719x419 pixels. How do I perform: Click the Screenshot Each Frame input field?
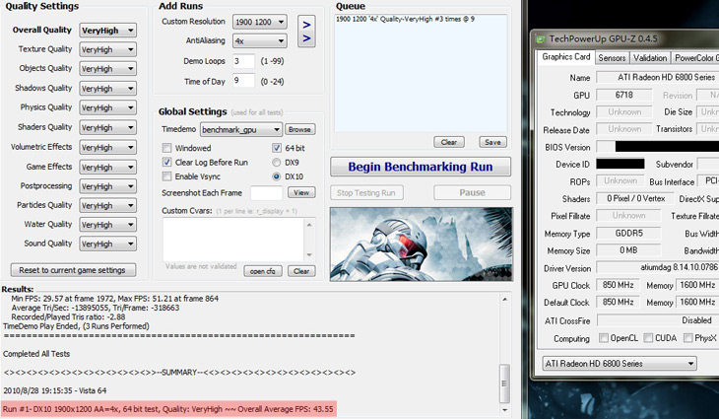pos(266,193)
